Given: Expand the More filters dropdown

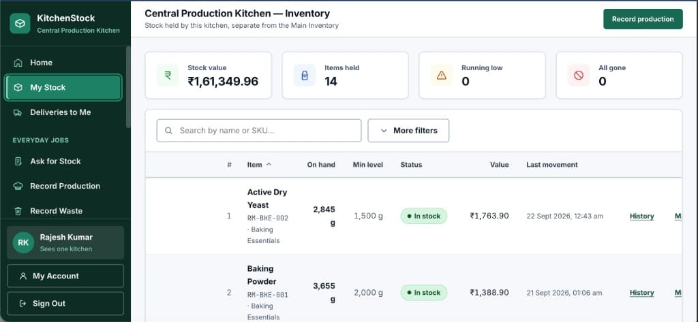Looking at the screenshot, I should pos(408,131).
